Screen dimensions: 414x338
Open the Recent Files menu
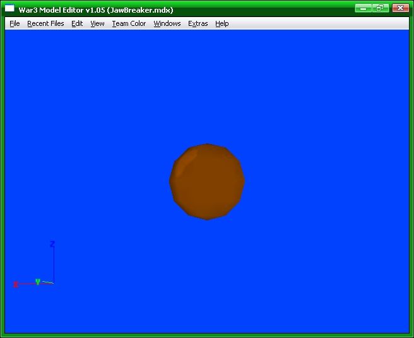(45, 23)
